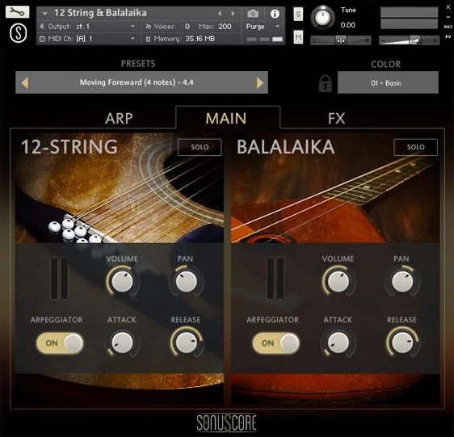Solo the Balalaika layer
This screenshot has width=454, height=437.
416,147
